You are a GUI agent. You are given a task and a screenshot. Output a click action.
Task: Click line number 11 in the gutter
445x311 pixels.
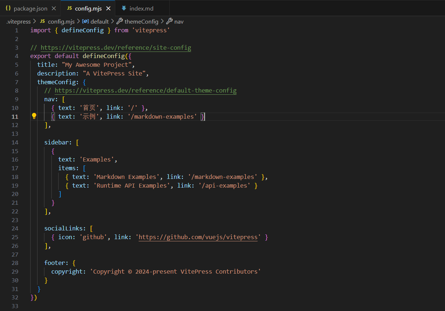point(15,116)
